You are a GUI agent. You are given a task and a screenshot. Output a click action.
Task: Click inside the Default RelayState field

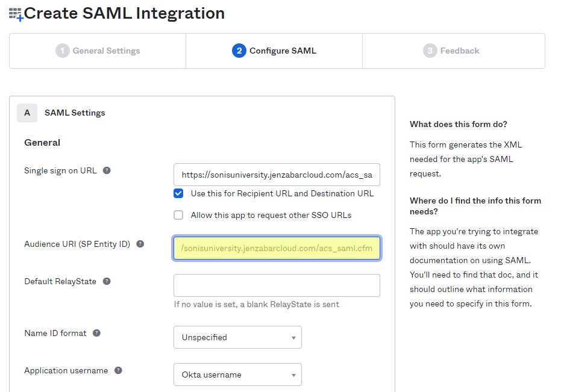[x=277, y=285]
